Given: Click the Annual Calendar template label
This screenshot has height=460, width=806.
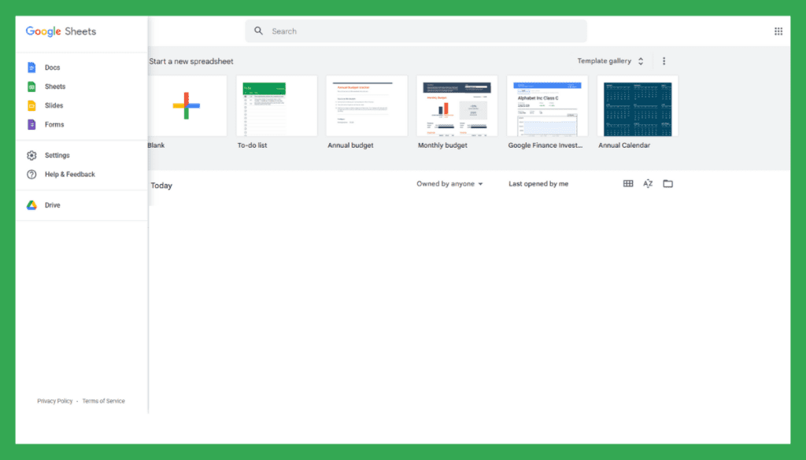Looking at the screenshot, I should point(624,145).
